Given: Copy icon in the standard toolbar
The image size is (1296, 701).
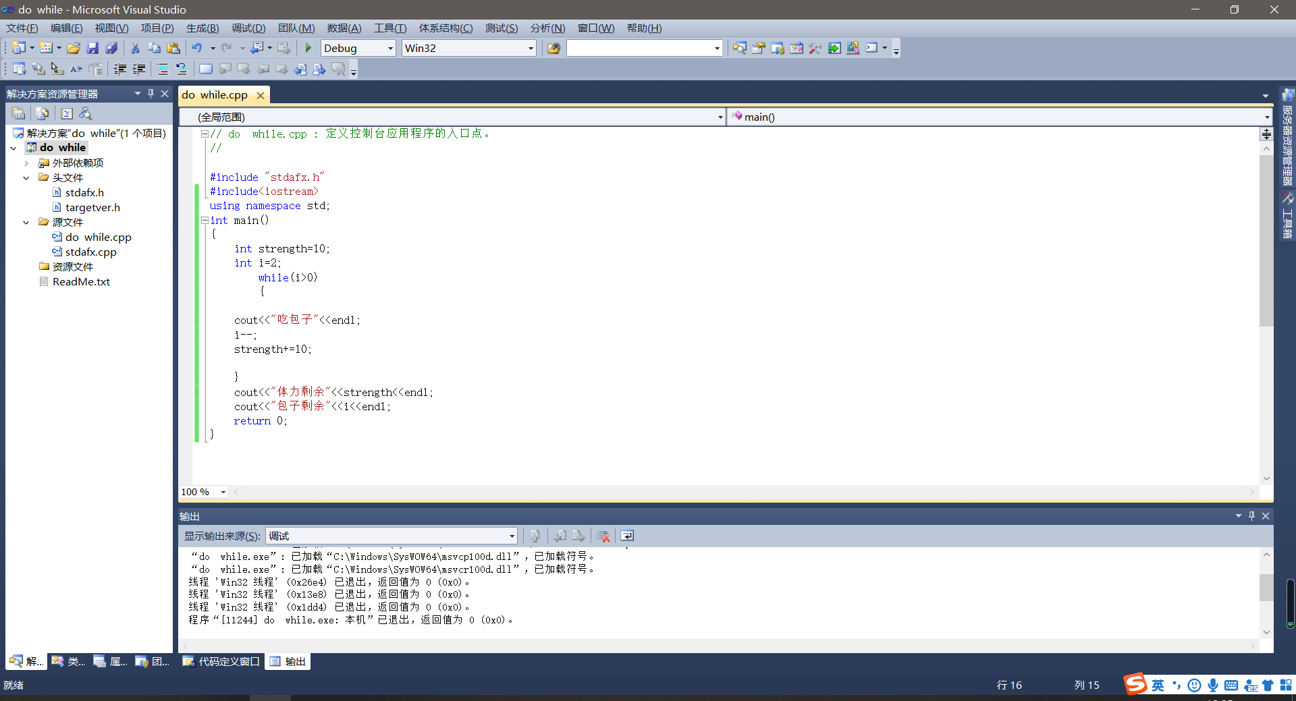Looking at the screenshot, I should 154,48.
